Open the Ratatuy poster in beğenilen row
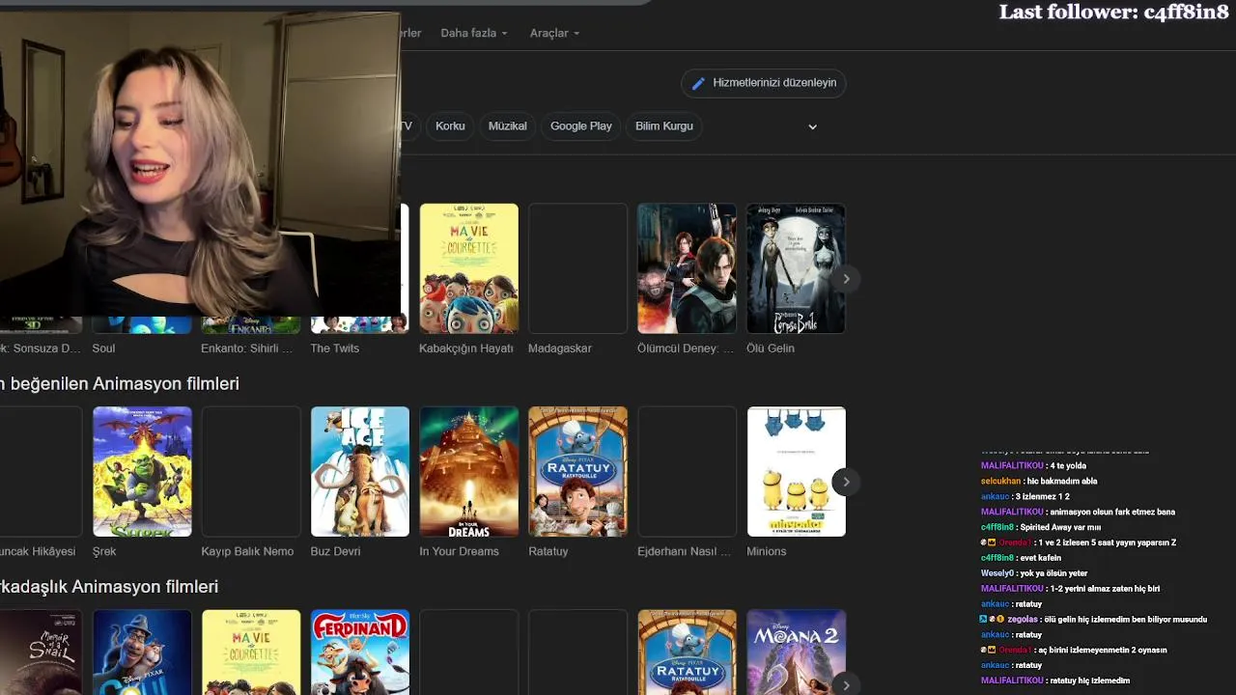This screenshot has height=695, width=1236. [577, 471]
